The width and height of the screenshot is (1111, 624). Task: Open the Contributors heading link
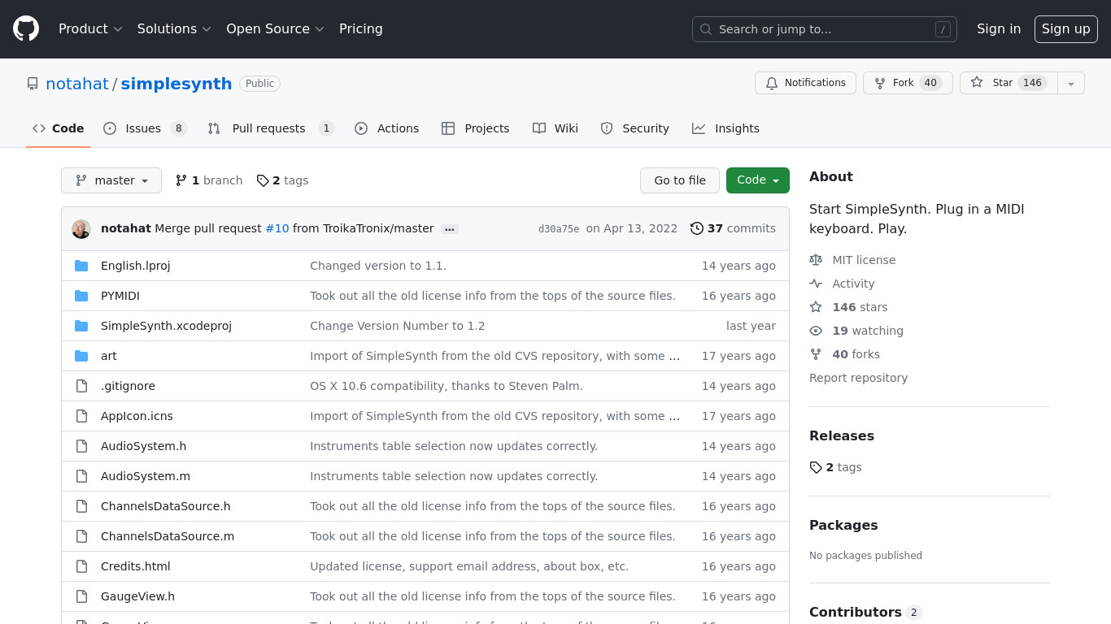(865, 612)
